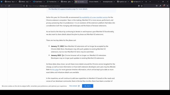Image resolution: width=170 pixels, height=95 pixels.
Task: Accept cookies with Ok, Got it button
Action: (88, 86)
